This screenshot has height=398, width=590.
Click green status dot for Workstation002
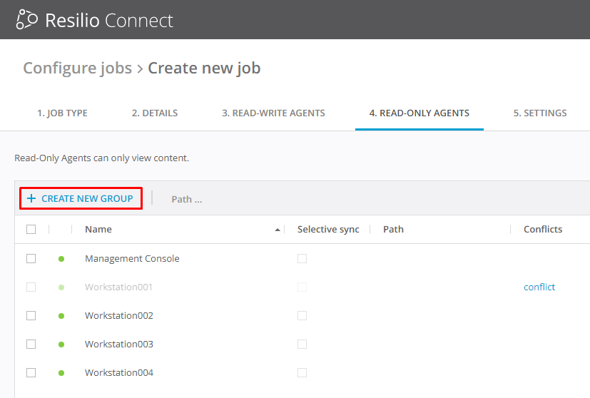[61, 316]
